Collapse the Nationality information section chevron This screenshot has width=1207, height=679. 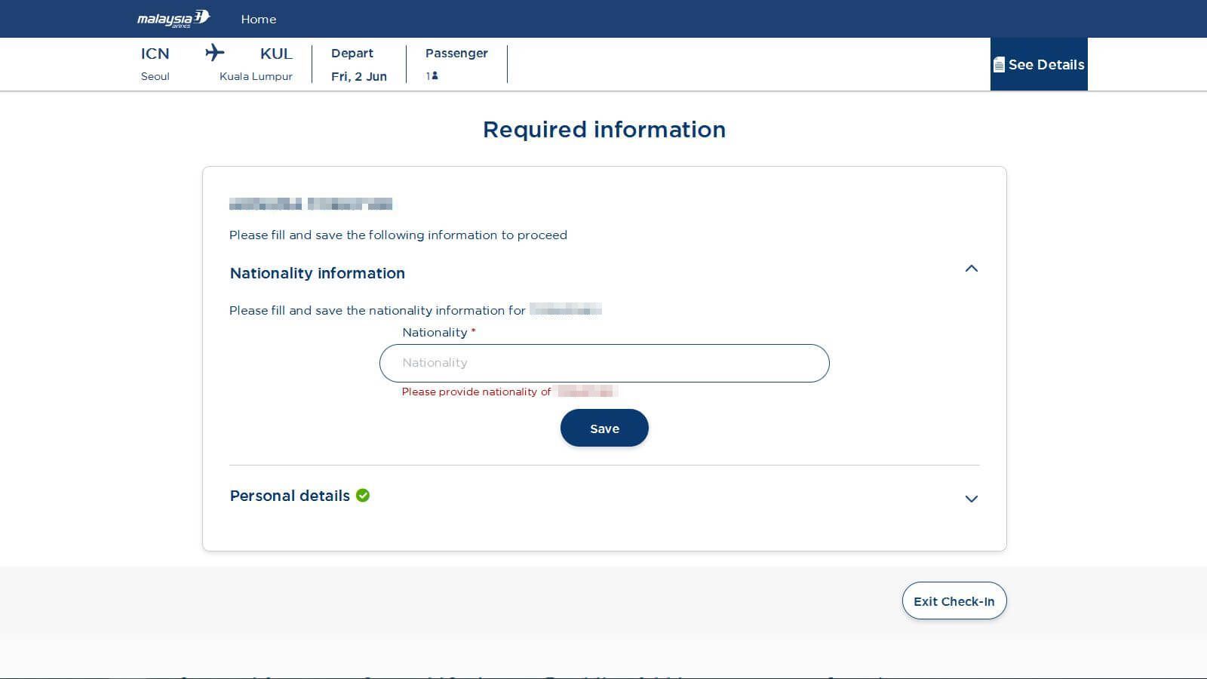click(971, 269)
